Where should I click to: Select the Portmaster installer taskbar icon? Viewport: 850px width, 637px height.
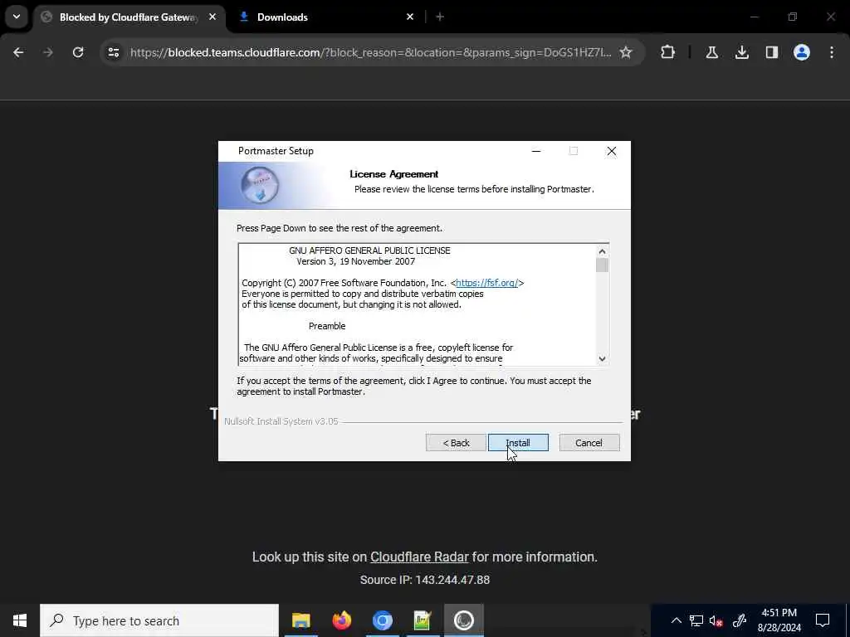(463, 620)
